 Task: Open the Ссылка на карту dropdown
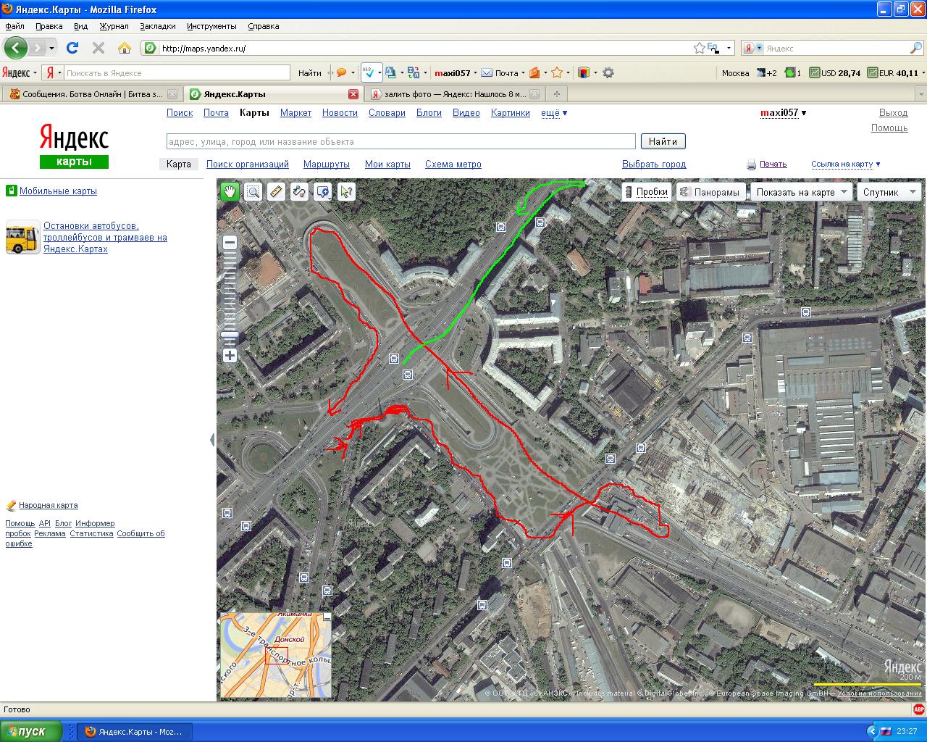(x=845, y=164)
